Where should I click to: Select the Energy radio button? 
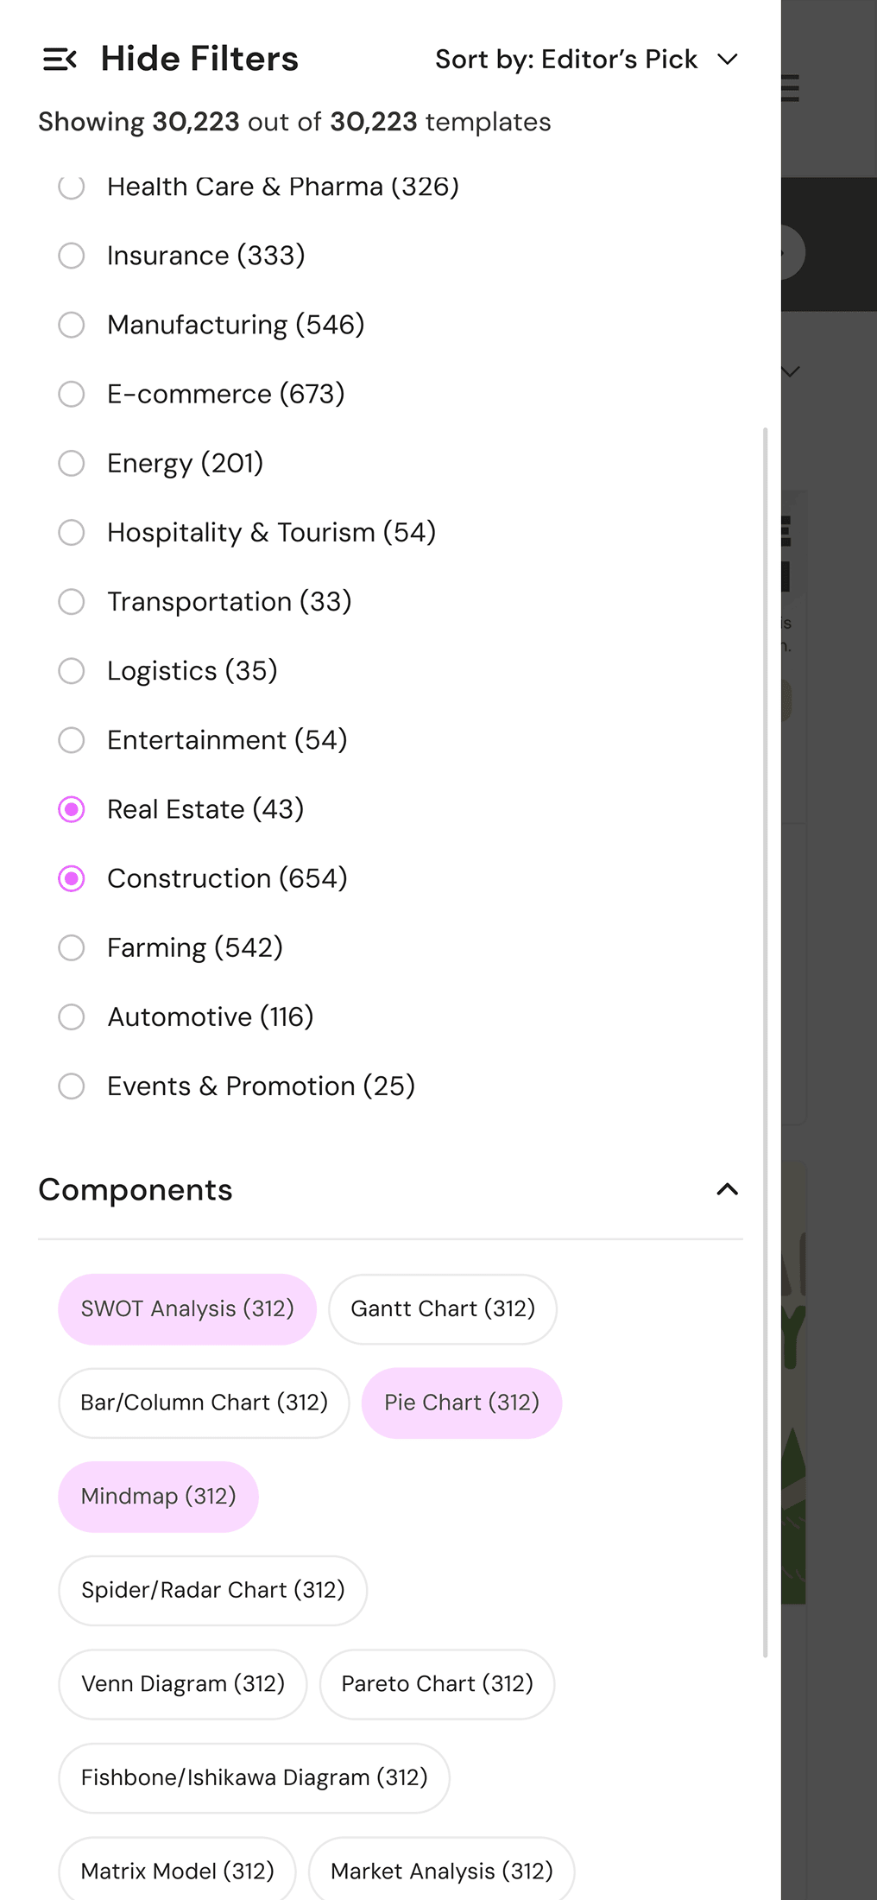pyautogui.click(x=72, y=463)
